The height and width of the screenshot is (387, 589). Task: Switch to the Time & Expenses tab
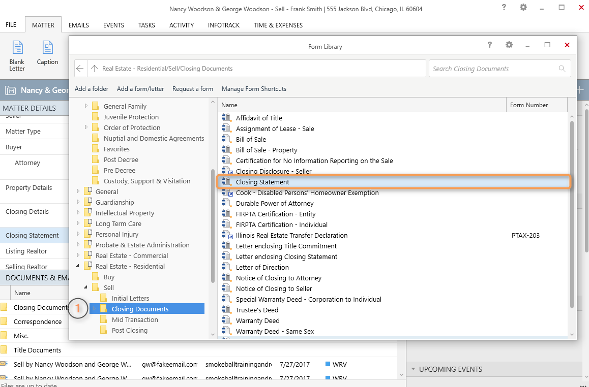click(x=278, y=25)
